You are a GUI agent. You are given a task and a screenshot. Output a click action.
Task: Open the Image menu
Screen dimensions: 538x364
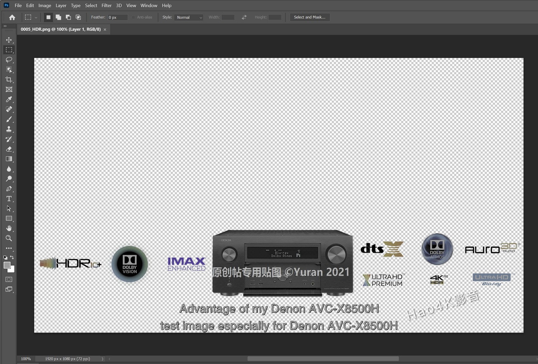point(45,5)
